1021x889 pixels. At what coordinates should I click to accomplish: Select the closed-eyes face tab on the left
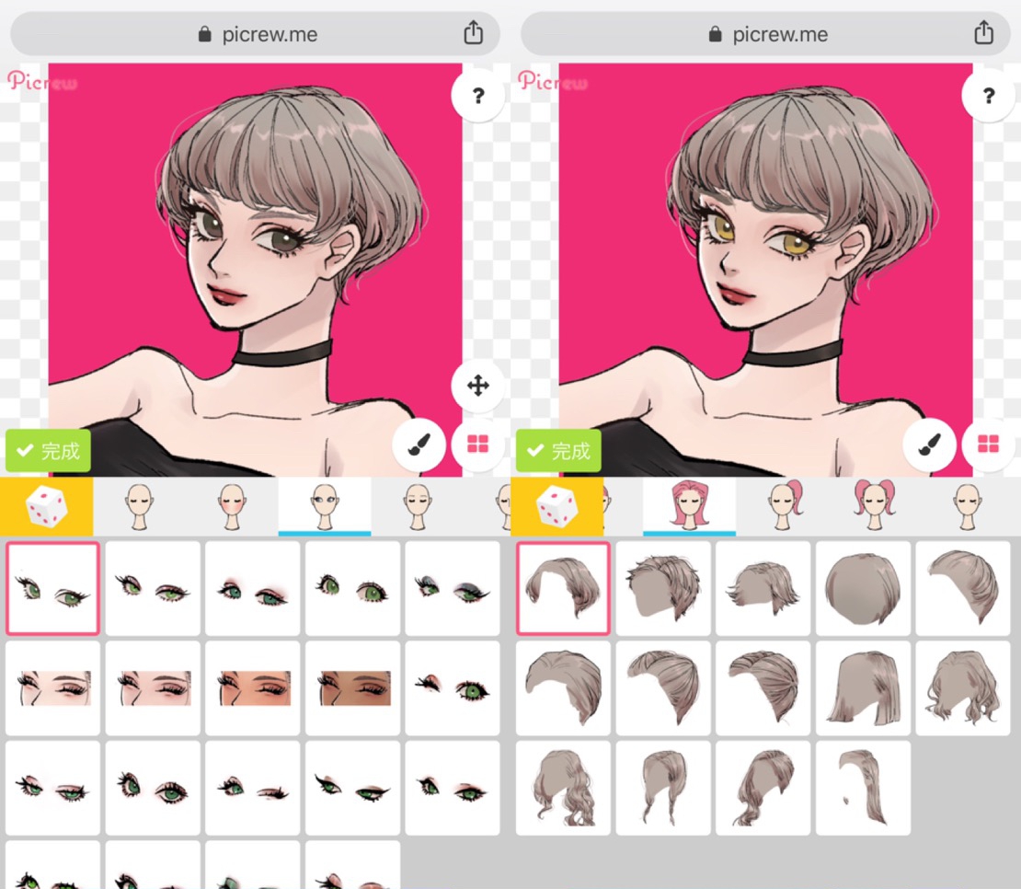point(139,505)
